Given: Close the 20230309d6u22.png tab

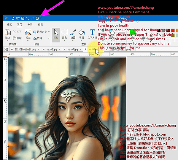Looking at the screenshot, I should 133,49.
